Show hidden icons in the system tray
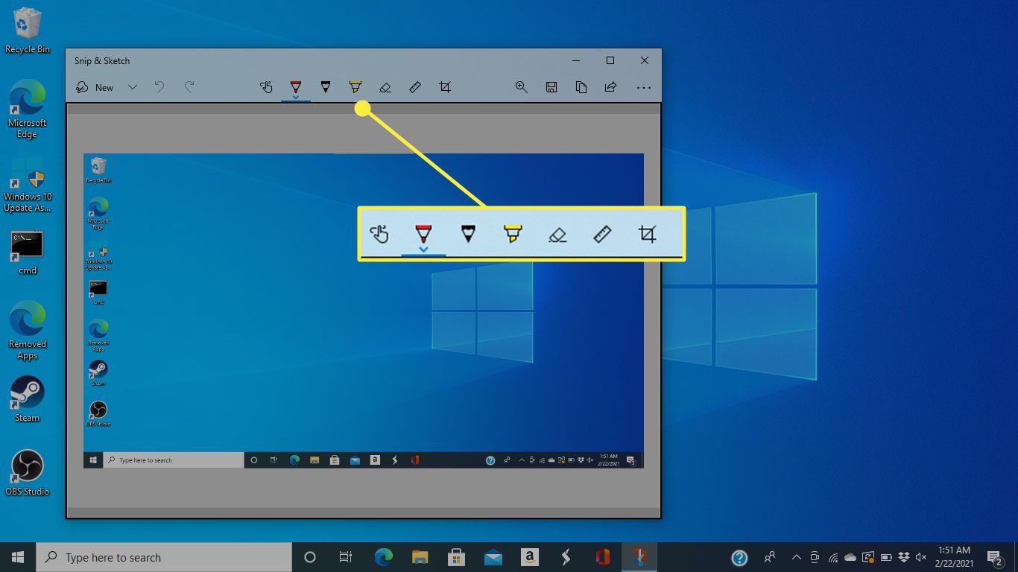This screenshot has width=1018, height=572. pos(796,557)
